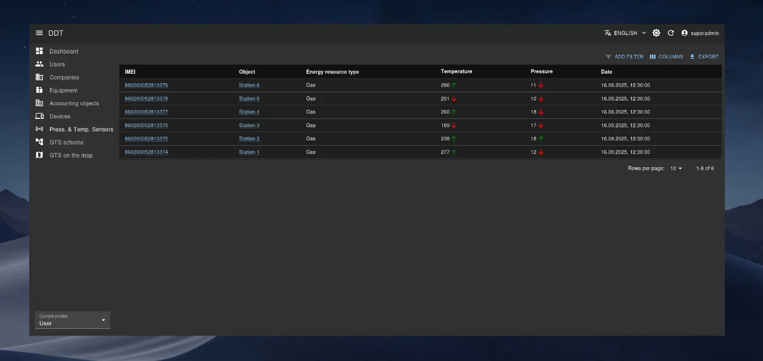Click the ADD FILTER button
Screen dimensions: 763x361
click(x=624, y=56)
